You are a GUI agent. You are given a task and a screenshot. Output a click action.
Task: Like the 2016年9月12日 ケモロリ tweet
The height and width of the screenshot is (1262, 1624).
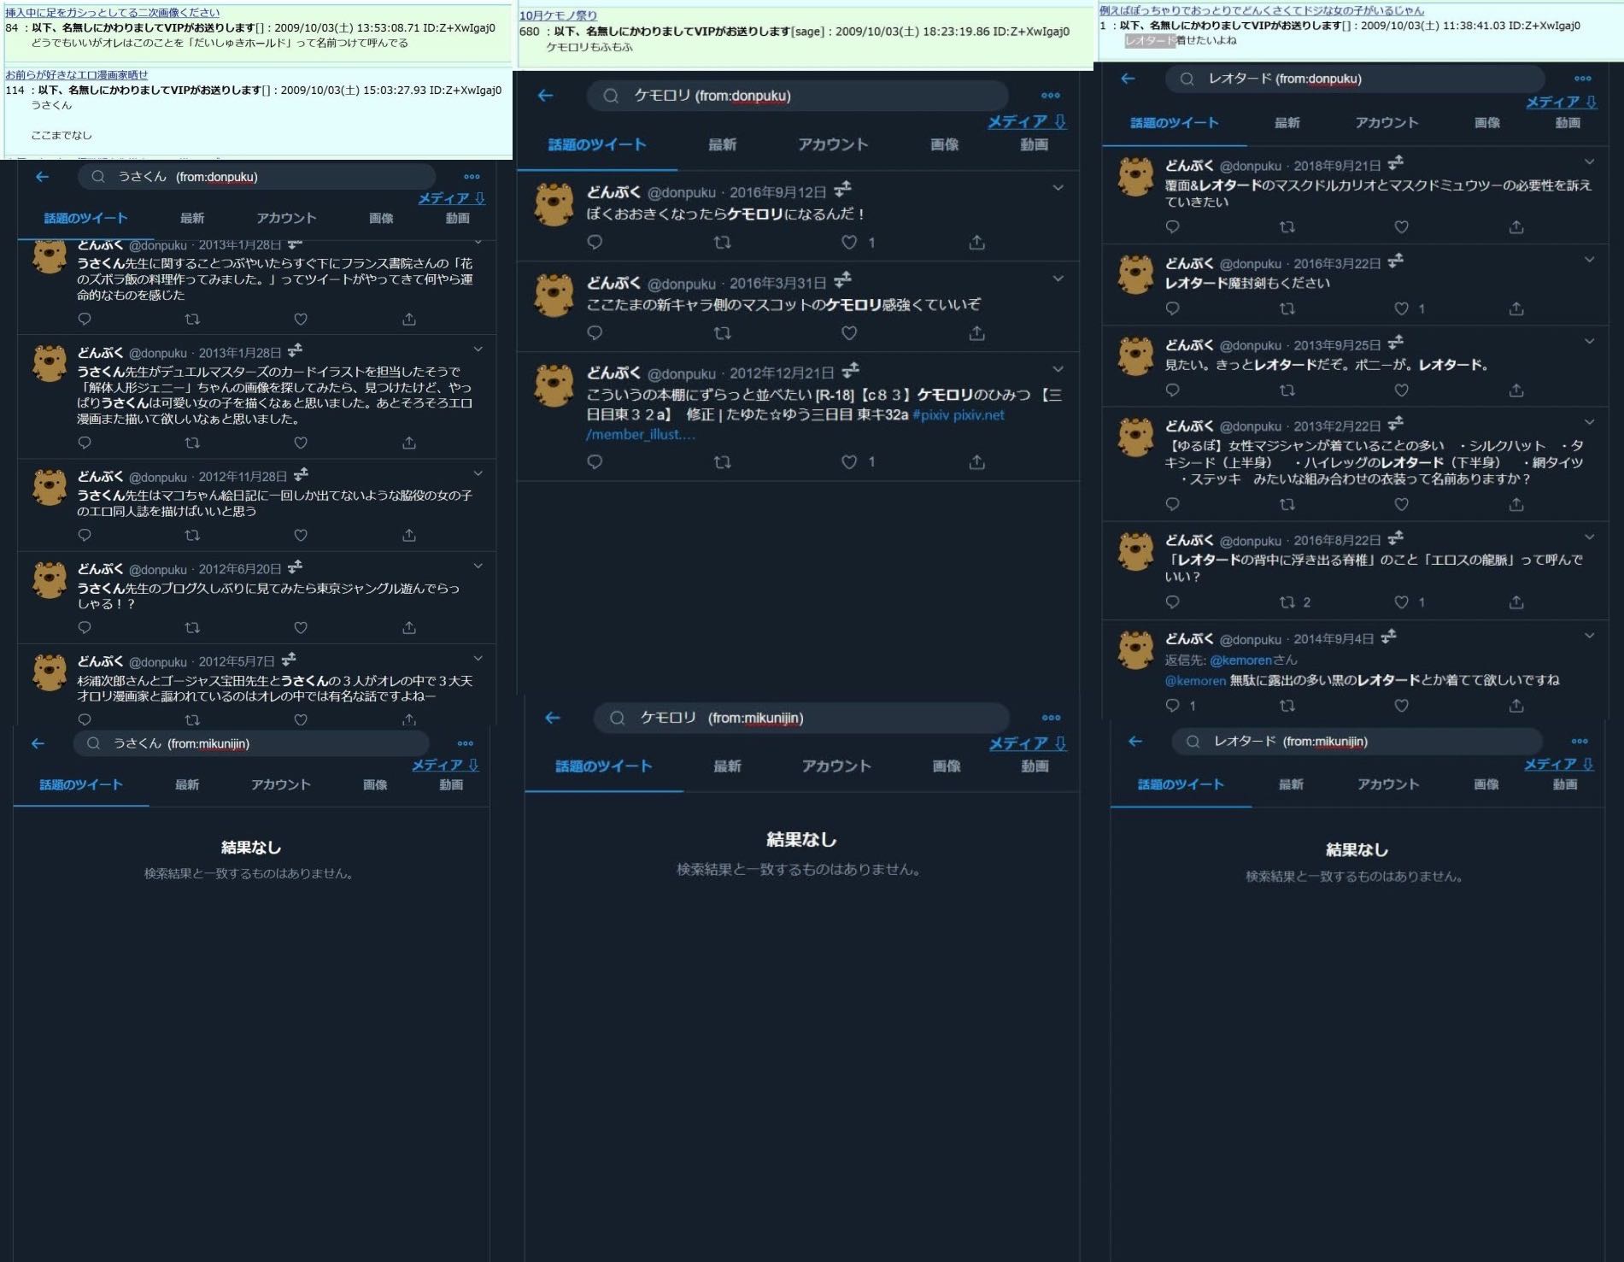point(849,243)
